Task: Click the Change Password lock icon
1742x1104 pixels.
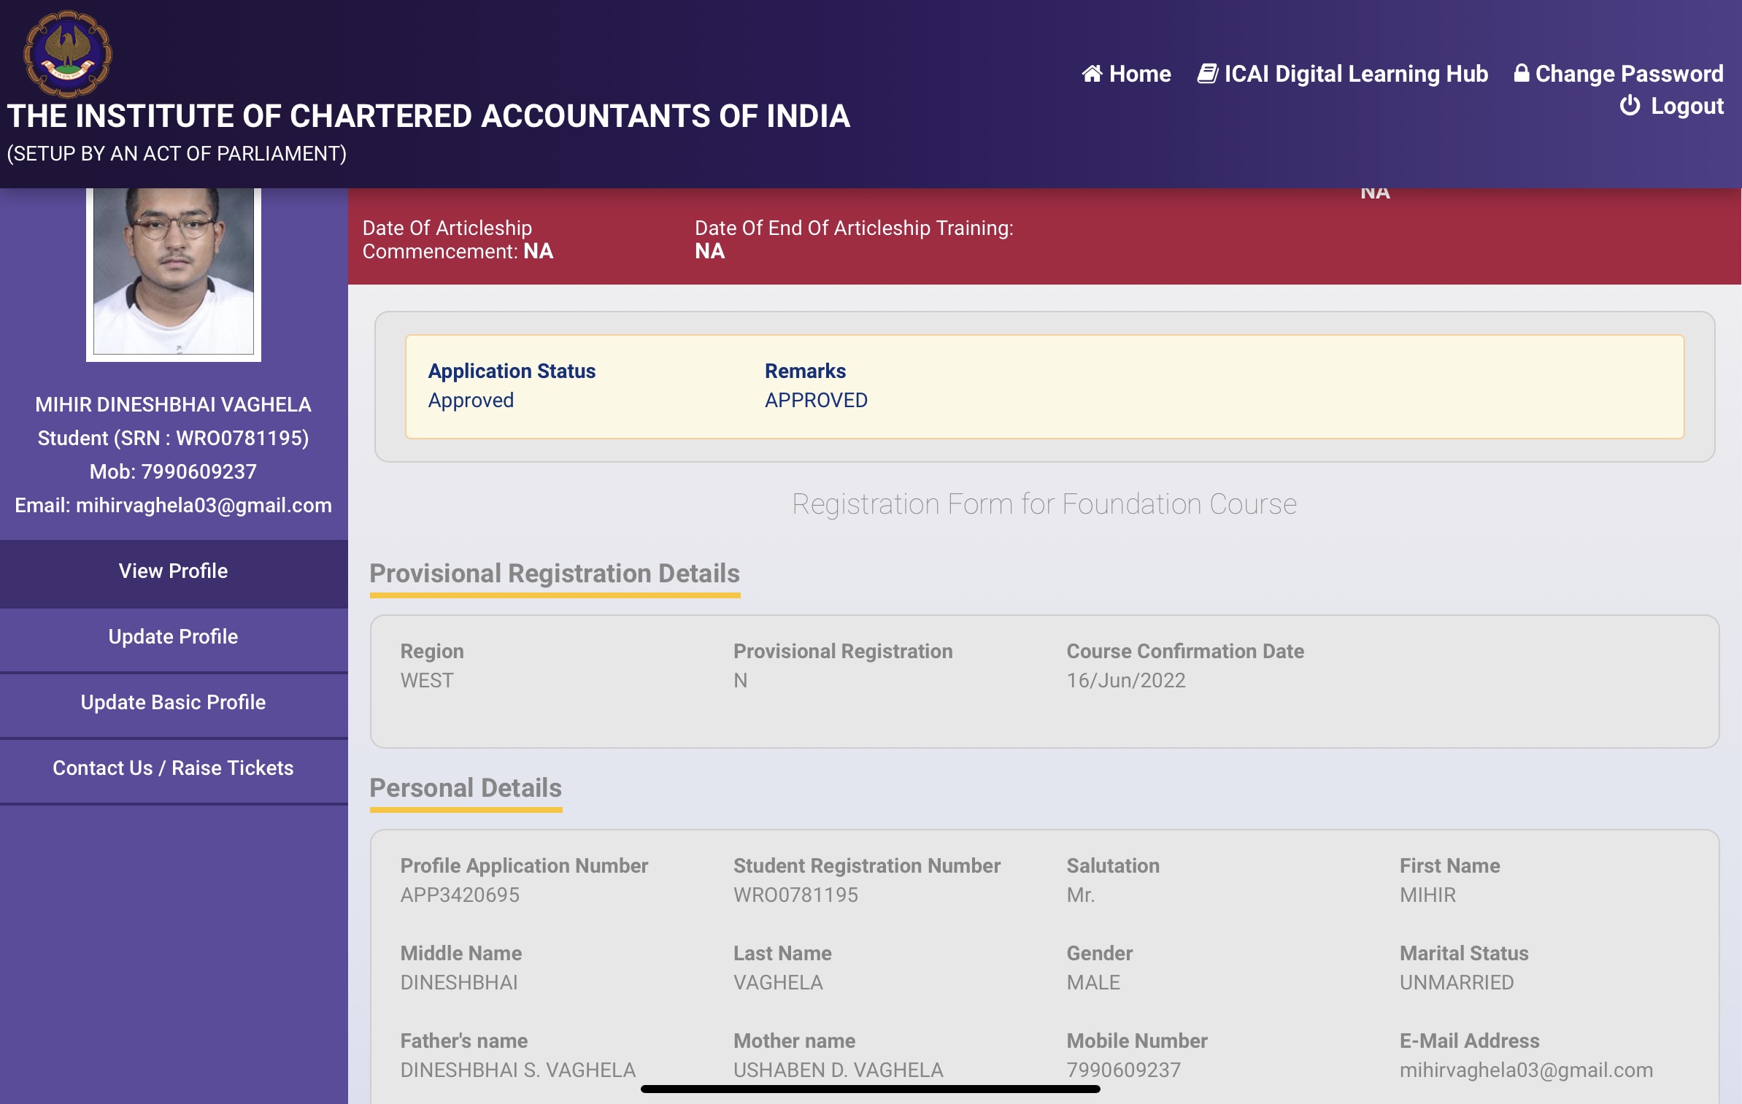Action: (1521, 73)
